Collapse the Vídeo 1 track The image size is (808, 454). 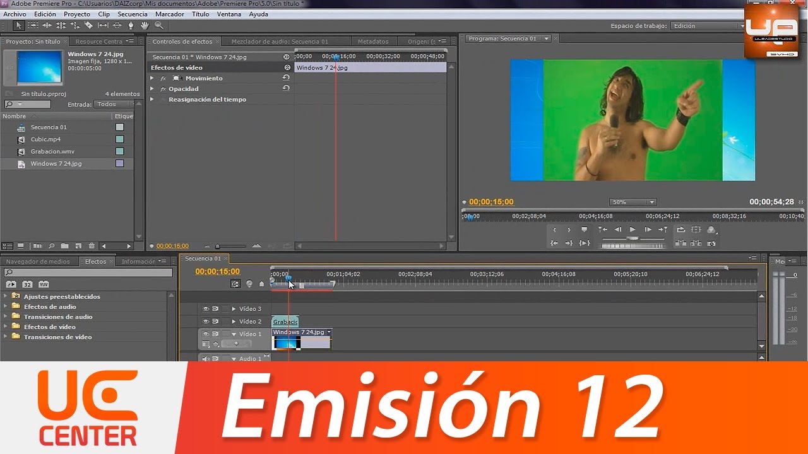[x=234, y=334]
